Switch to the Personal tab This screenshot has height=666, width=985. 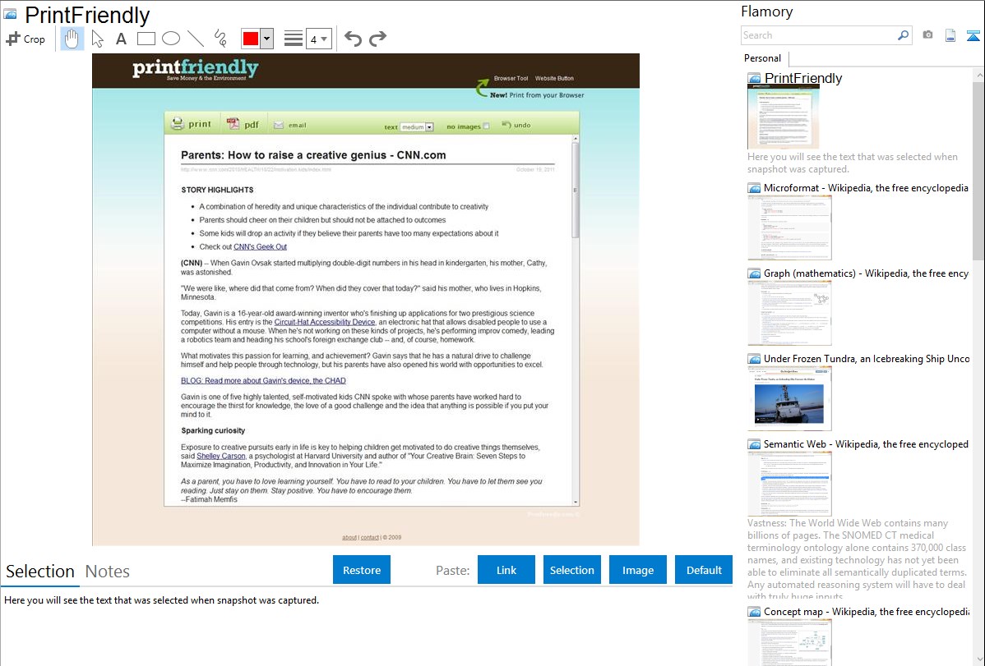pyautogui.click(x=762, y=58)
